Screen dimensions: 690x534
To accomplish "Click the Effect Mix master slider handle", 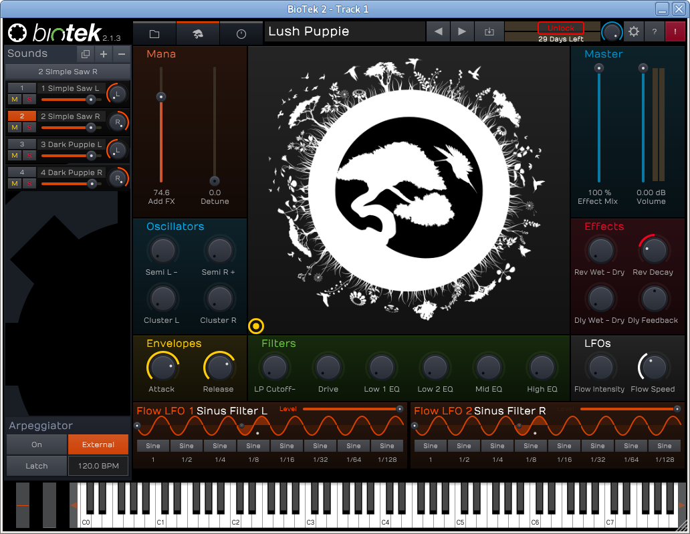I will pyautogui.click(x=598, y=68).
